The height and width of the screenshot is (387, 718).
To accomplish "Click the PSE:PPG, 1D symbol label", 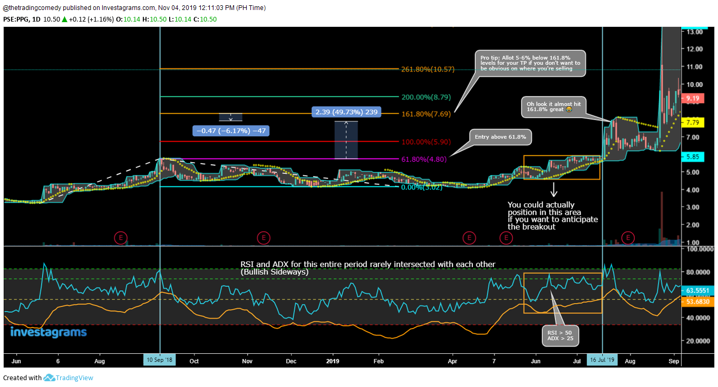I will point(21,19).
